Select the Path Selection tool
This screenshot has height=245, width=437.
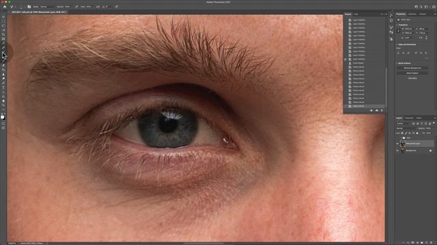[3, 92]
